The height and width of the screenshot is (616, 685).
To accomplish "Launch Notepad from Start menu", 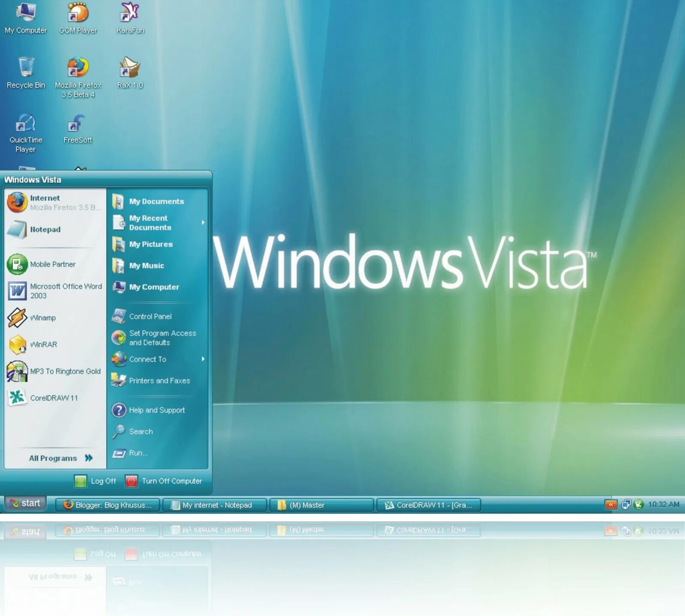I will click(55, 229).
